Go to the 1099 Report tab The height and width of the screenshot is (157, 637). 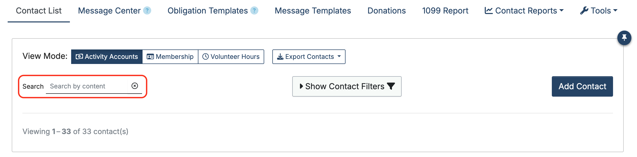[x=445, y=11]
